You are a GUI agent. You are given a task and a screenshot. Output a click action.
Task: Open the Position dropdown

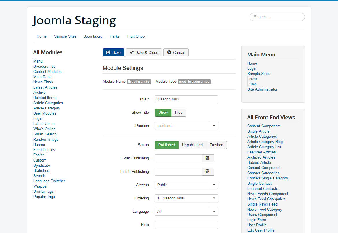tap(186, 126)
